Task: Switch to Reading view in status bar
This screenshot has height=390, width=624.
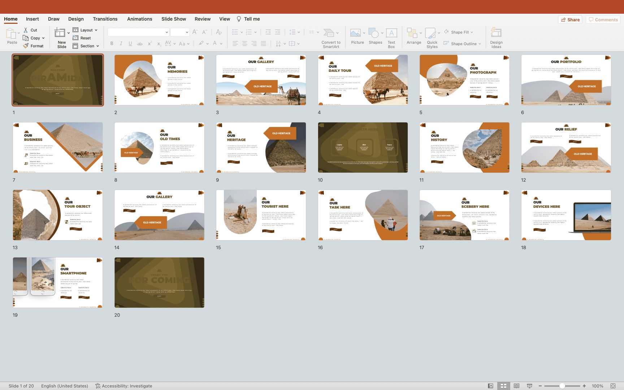Action: point(516,386)
